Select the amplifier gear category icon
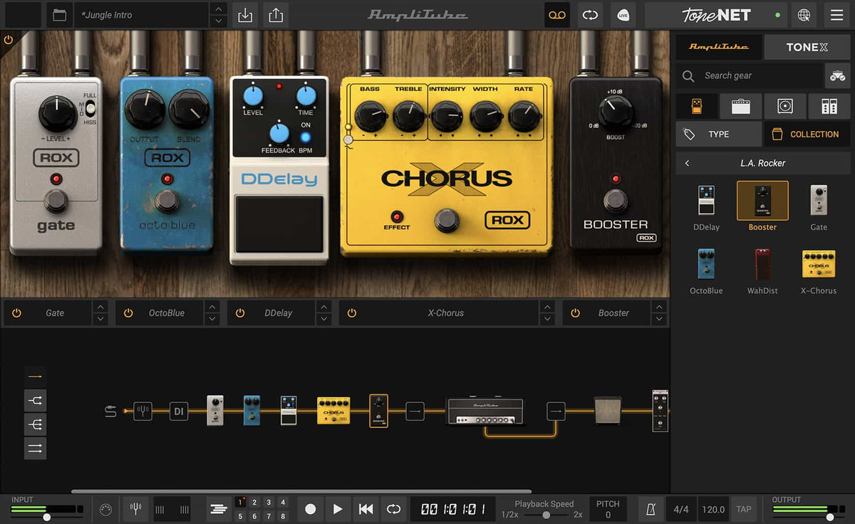The height and width of the screenshot is (524, 855). click(x=741, y=107)
